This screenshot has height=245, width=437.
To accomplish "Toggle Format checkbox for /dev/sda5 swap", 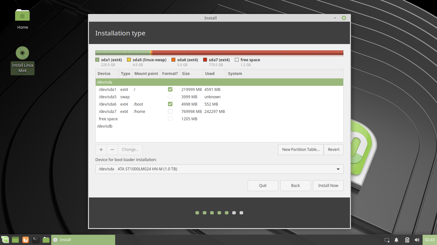I will (x=170, y=97).
